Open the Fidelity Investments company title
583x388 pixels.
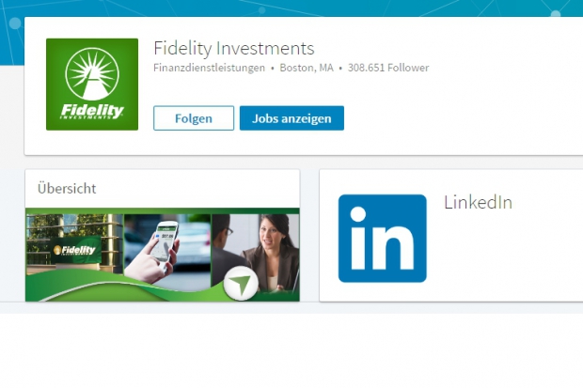(x=234, y=48)
